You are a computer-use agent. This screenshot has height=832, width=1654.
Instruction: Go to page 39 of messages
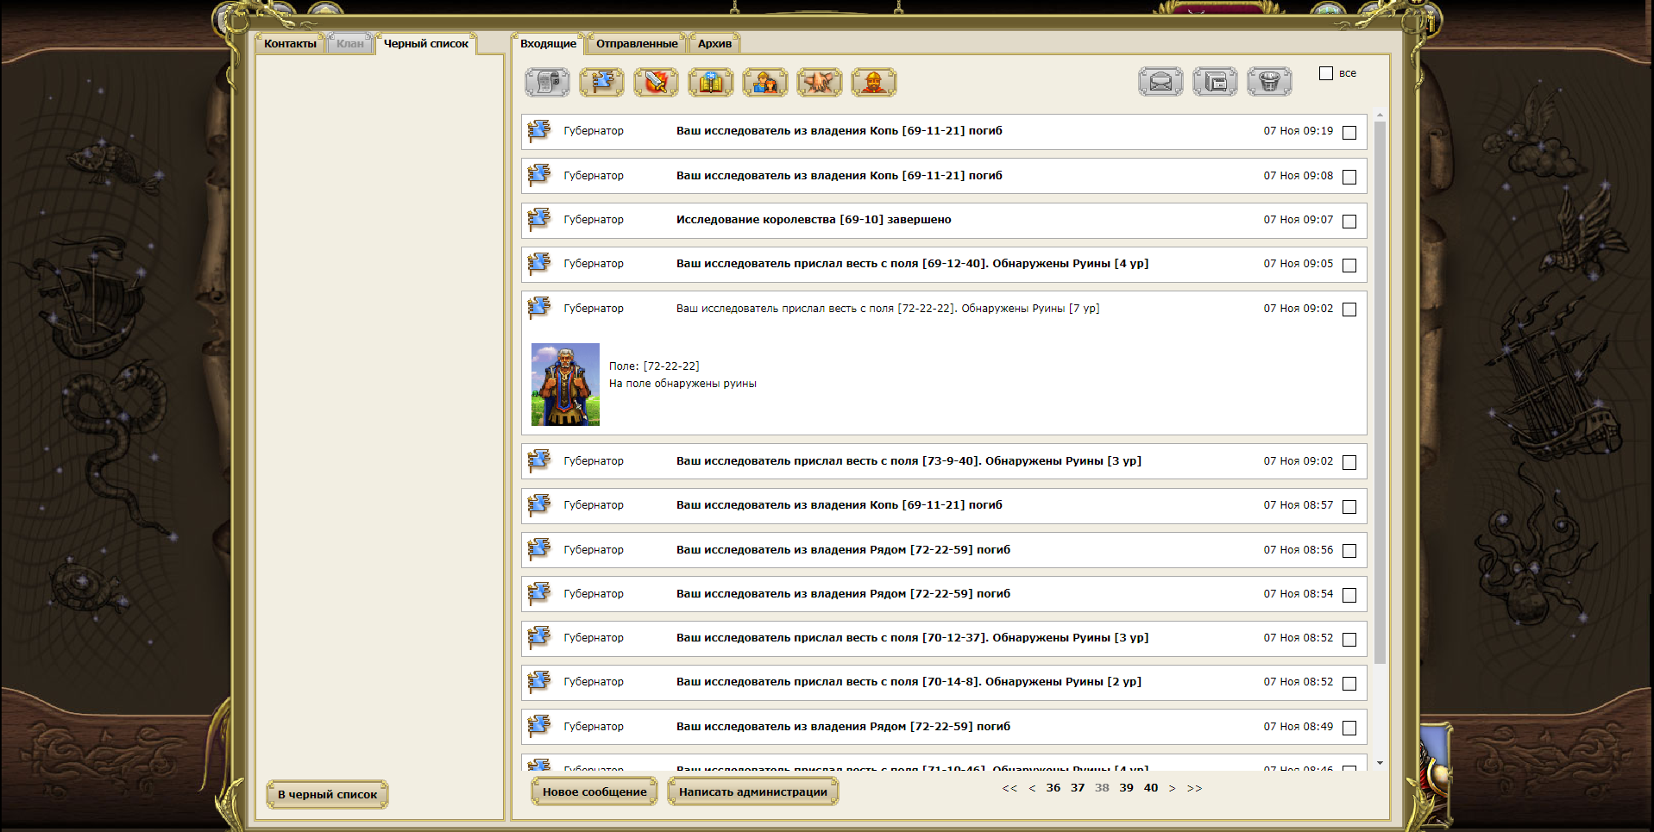1126,788
